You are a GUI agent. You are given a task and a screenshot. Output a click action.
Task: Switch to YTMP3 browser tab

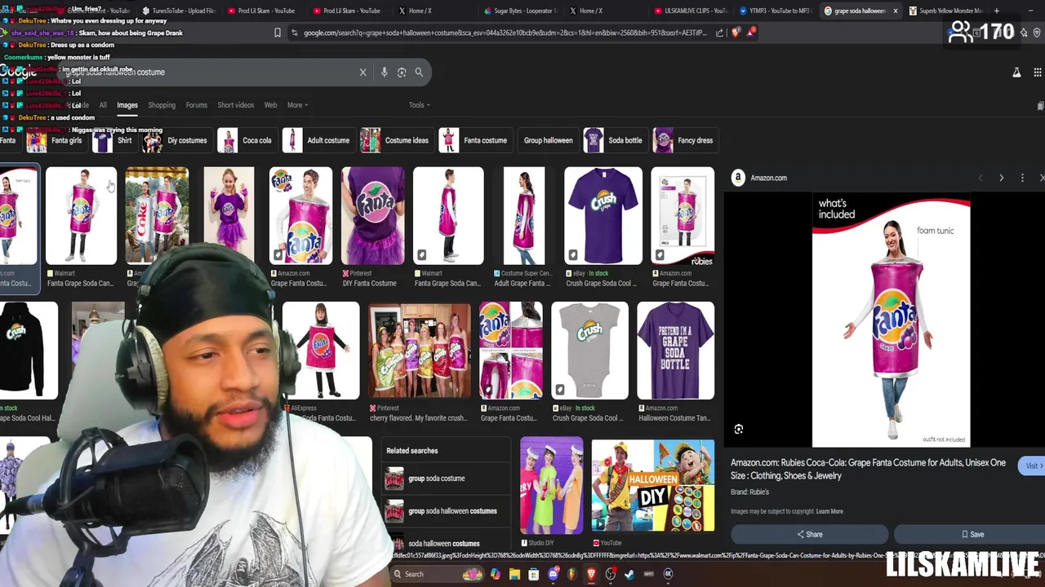tap(776, 11)
